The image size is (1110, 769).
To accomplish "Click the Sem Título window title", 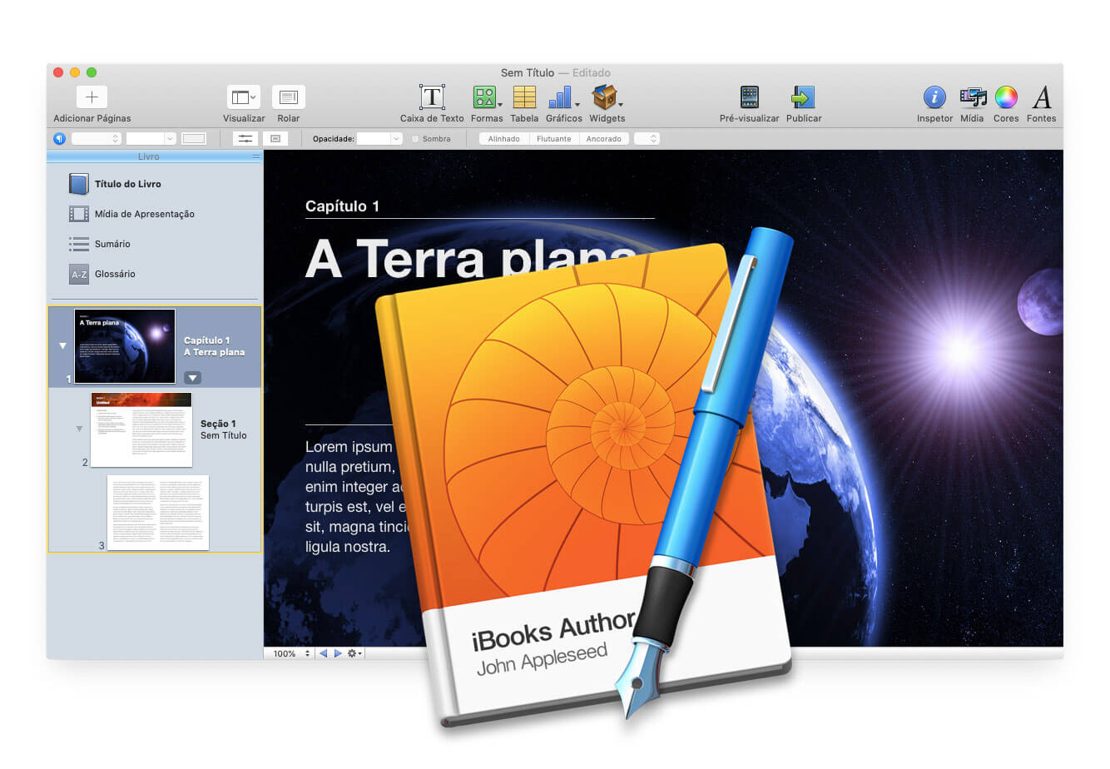I will [528, 73].
